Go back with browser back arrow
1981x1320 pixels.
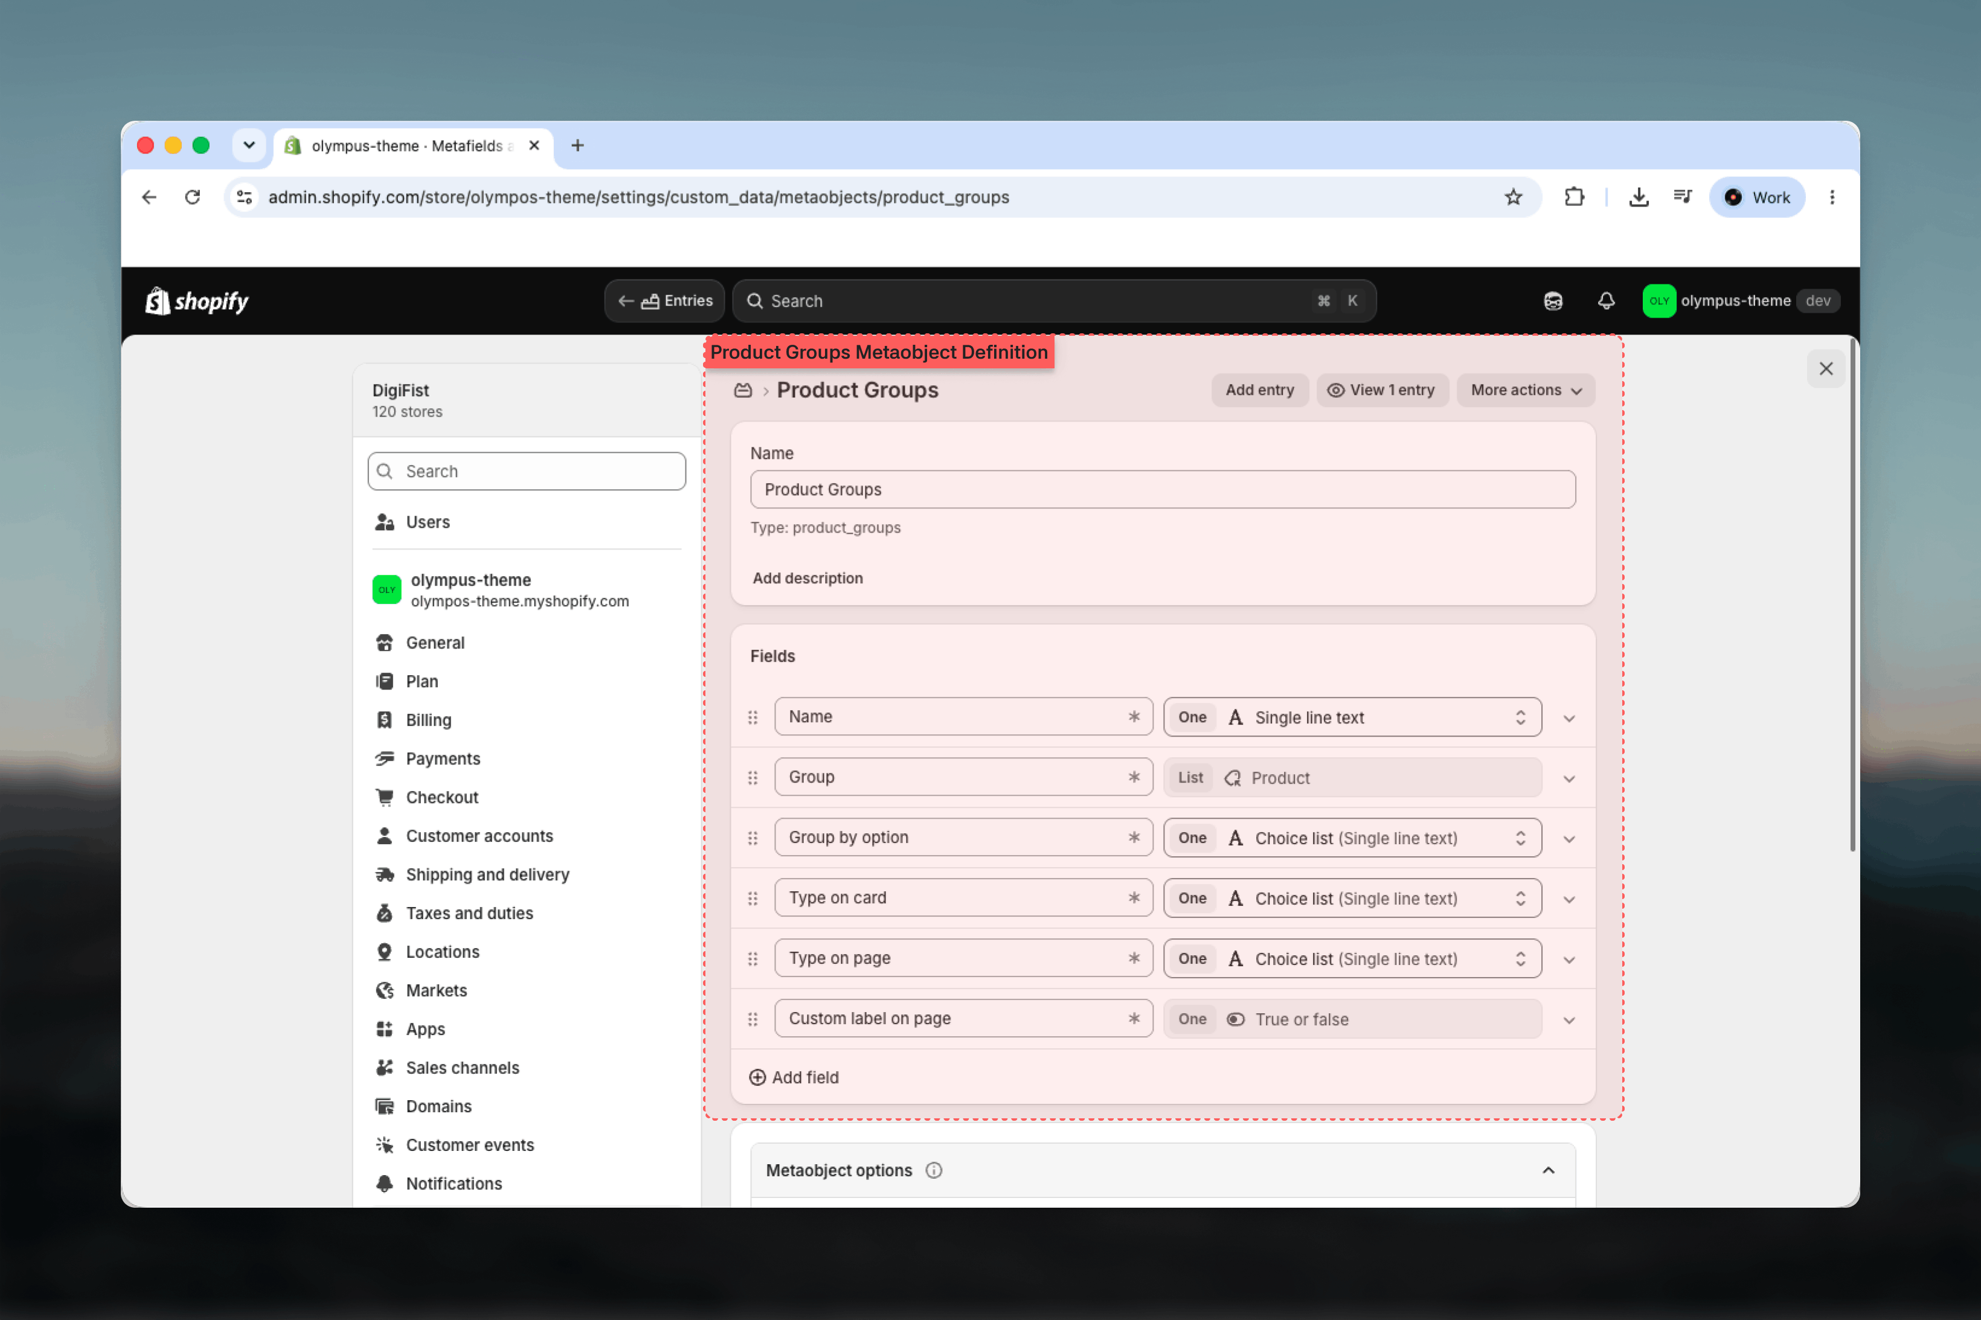[x=149, y=197]
